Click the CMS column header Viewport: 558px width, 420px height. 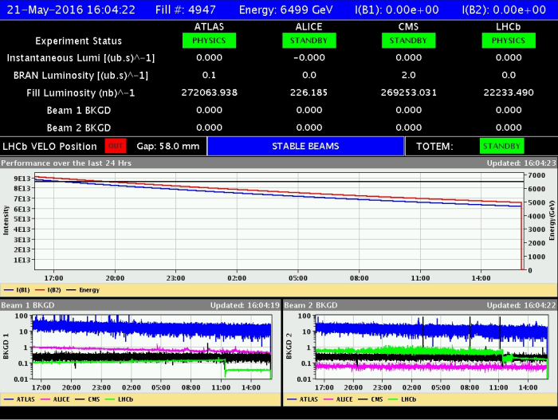[x=408, y=26]
